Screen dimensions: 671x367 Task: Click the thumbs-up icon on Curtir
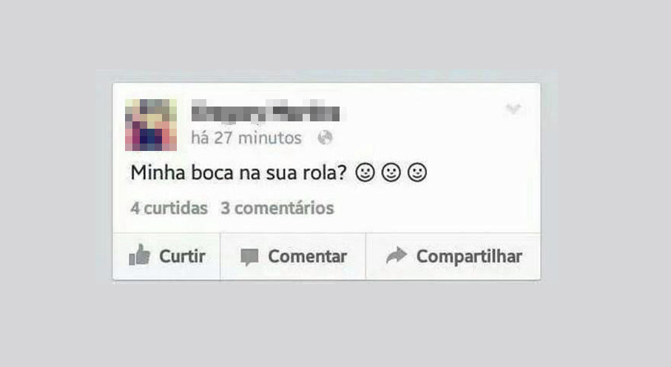[x=140, y=255]
